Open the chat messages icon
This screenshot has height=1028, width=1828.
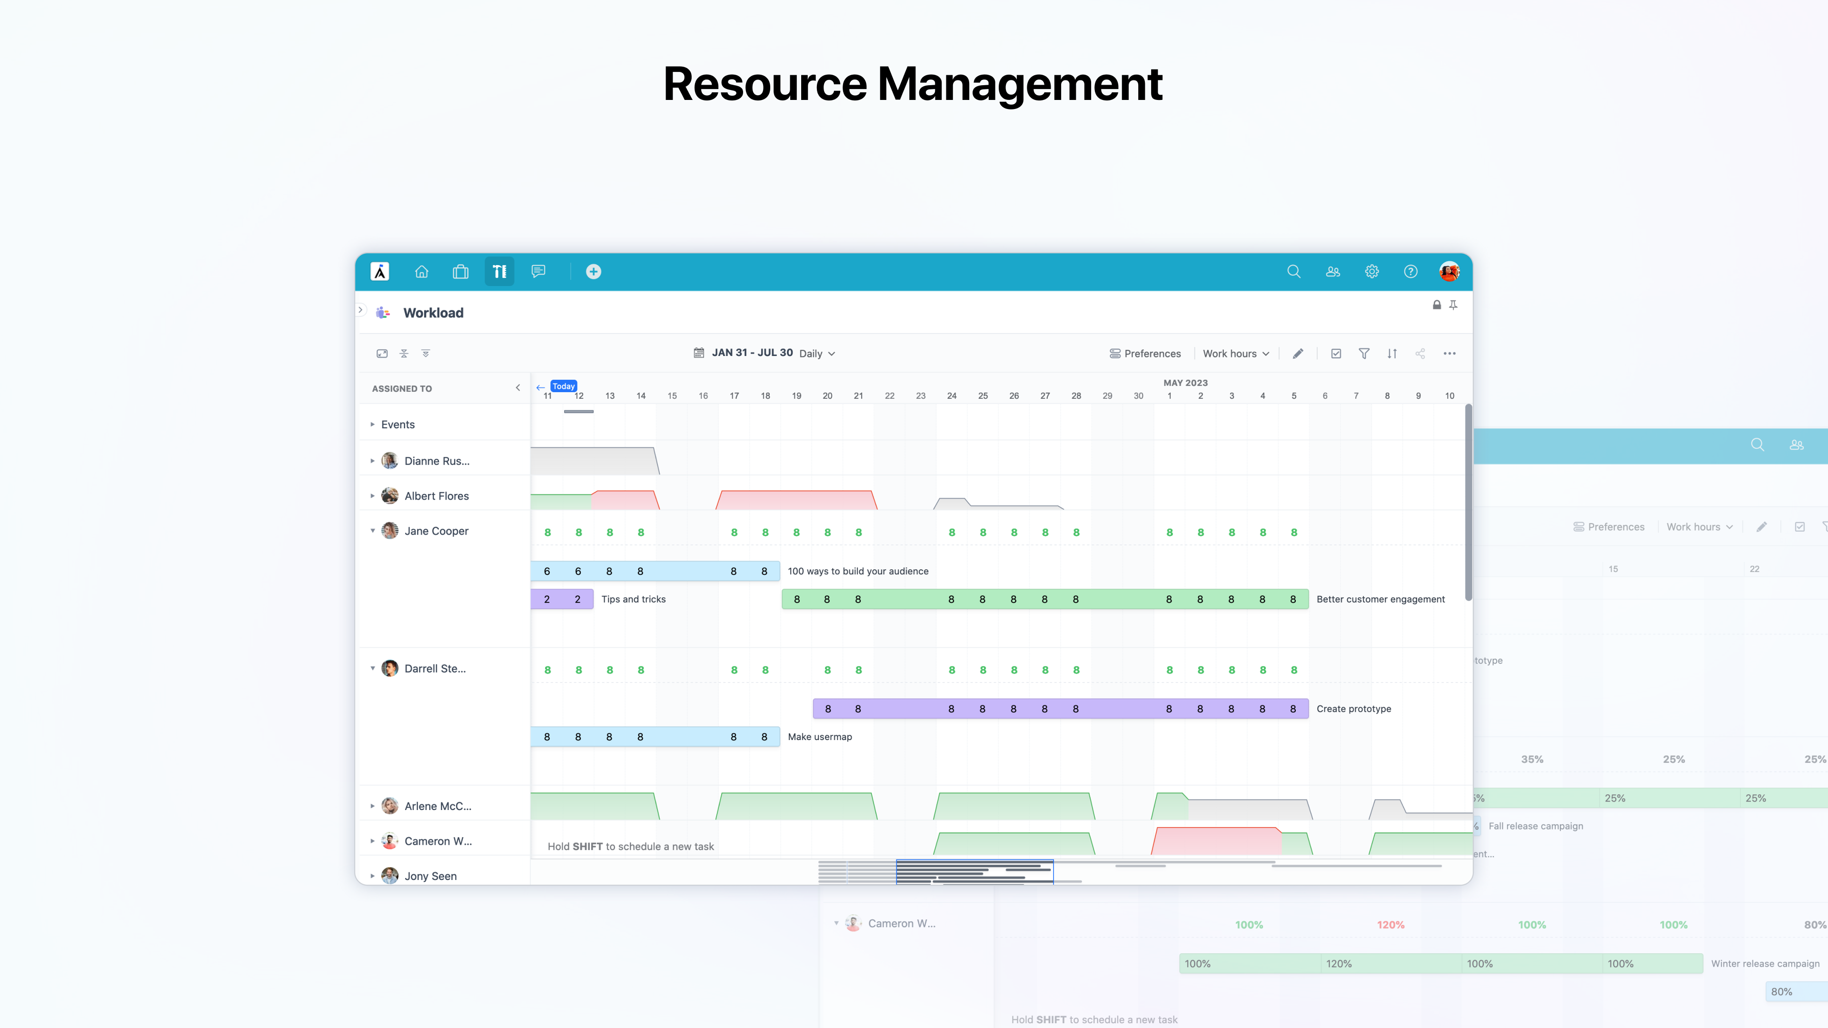coord(538,272)
